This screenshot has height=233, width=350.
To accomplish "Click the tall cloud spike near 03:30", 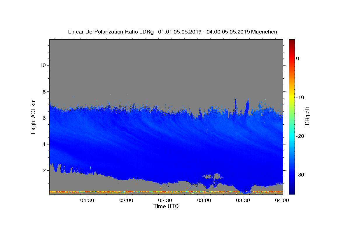I will [247, 106].
